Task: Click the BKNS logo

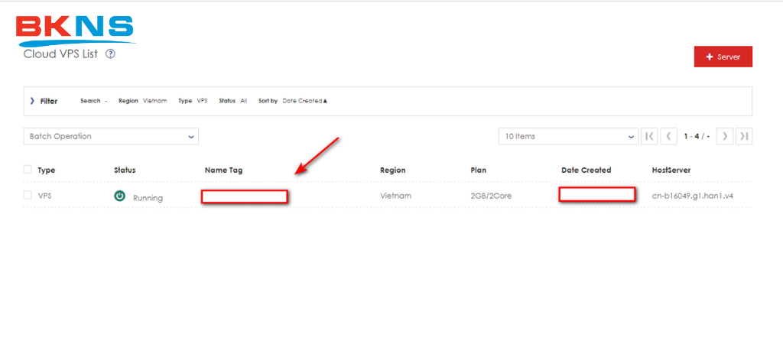Action: click(76, 31)
